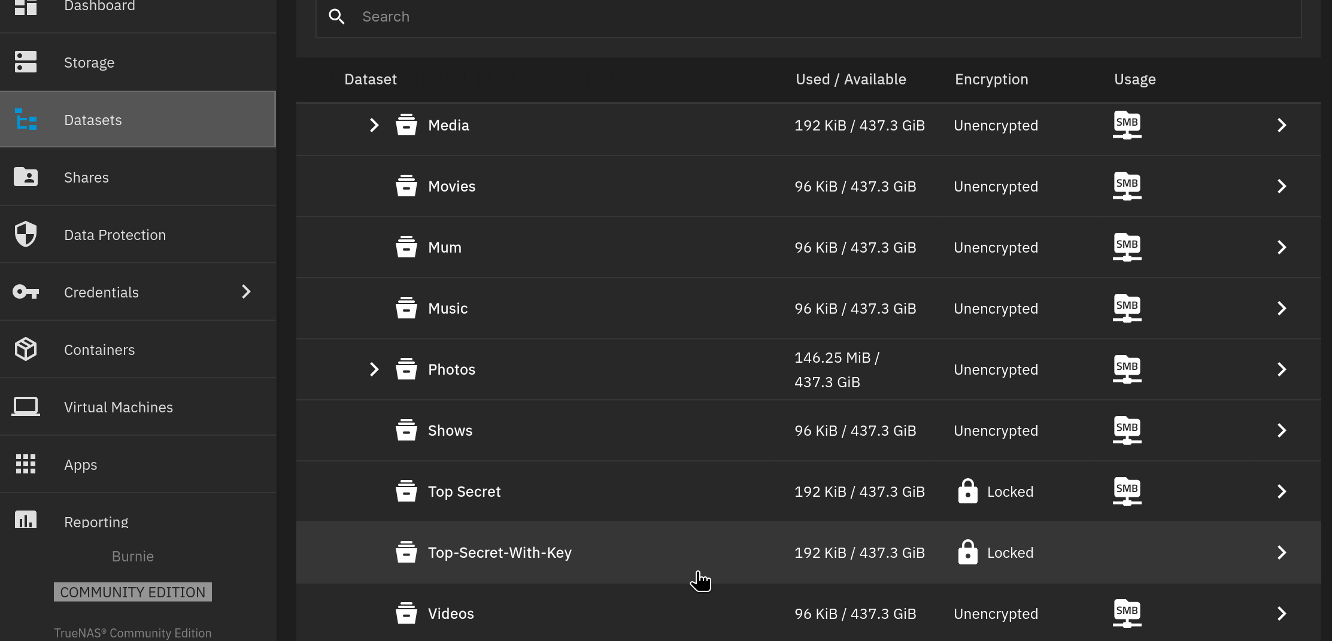Image resolution: width=1332 pixels, height=641 pixels.
Task: Select the Top Secret dataset name
Action: tap(464, 491)
